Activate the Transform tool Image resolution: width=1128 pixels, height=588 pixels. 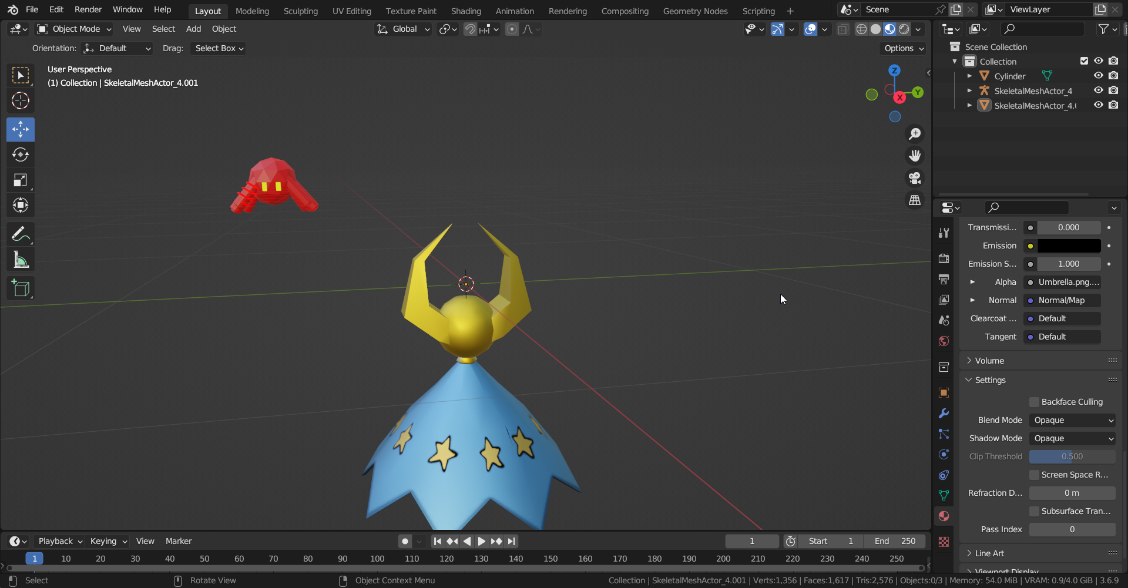tap(21, 205)
